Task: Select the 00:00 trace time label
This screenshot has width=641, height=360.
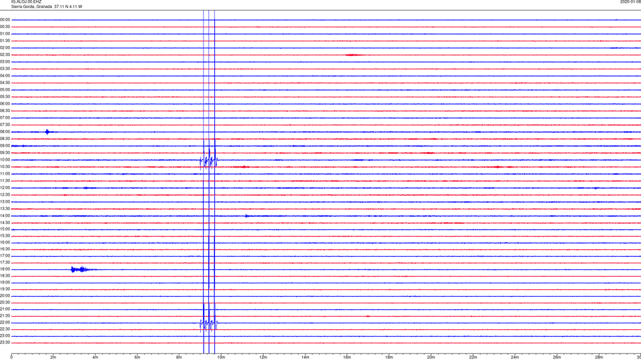Action: click(5, 19)
